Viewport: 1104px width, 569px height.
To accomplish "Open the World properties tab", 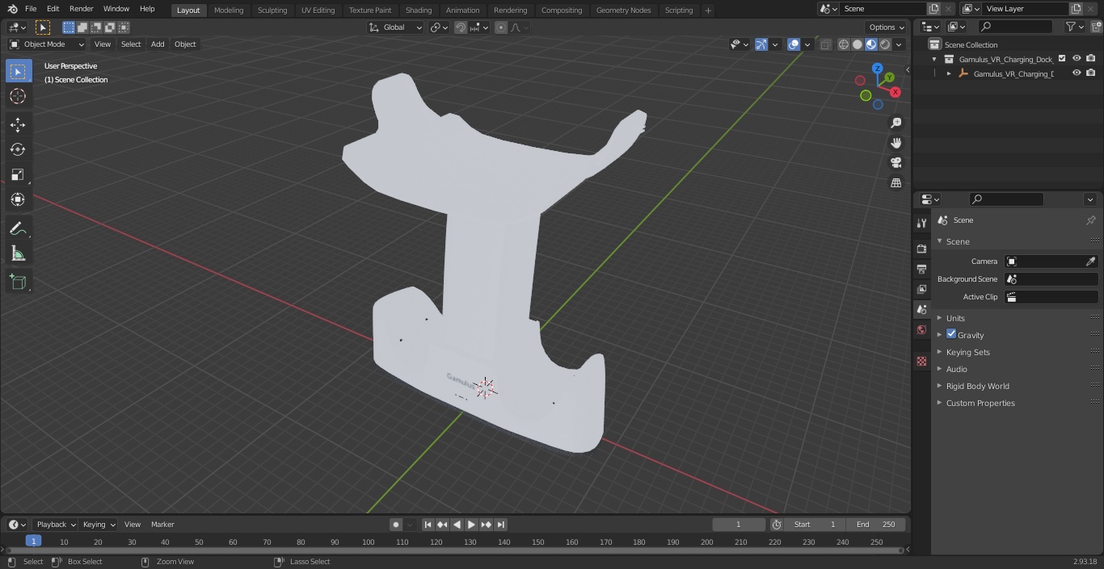I will [921, 330].
